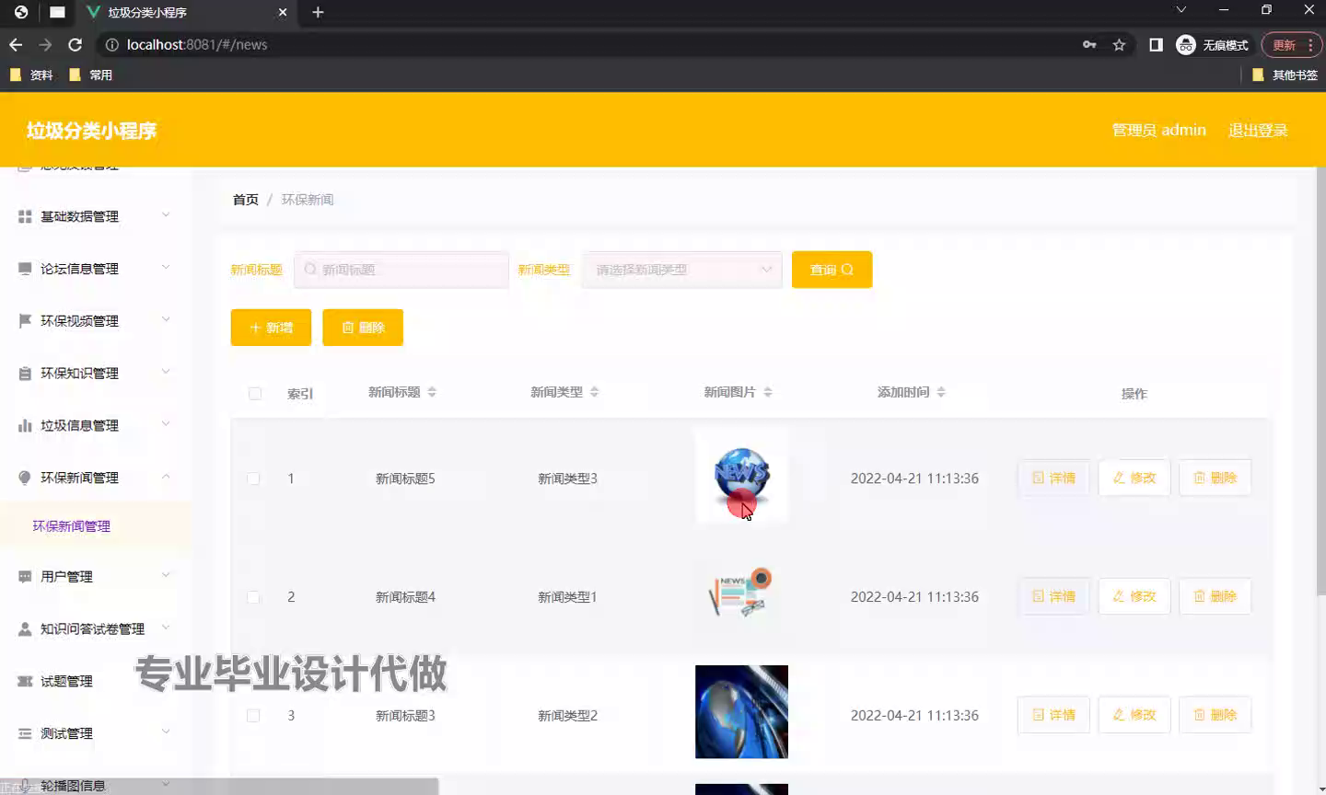Click 删除 for 新闻标题4

click(x=1215, y=597)
